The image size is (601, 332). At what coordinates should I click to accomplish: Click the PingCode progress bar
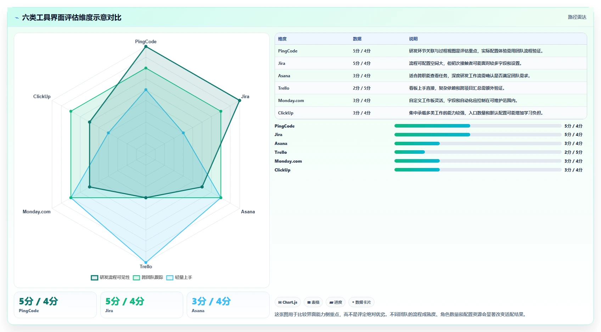(x=478, y=126)
